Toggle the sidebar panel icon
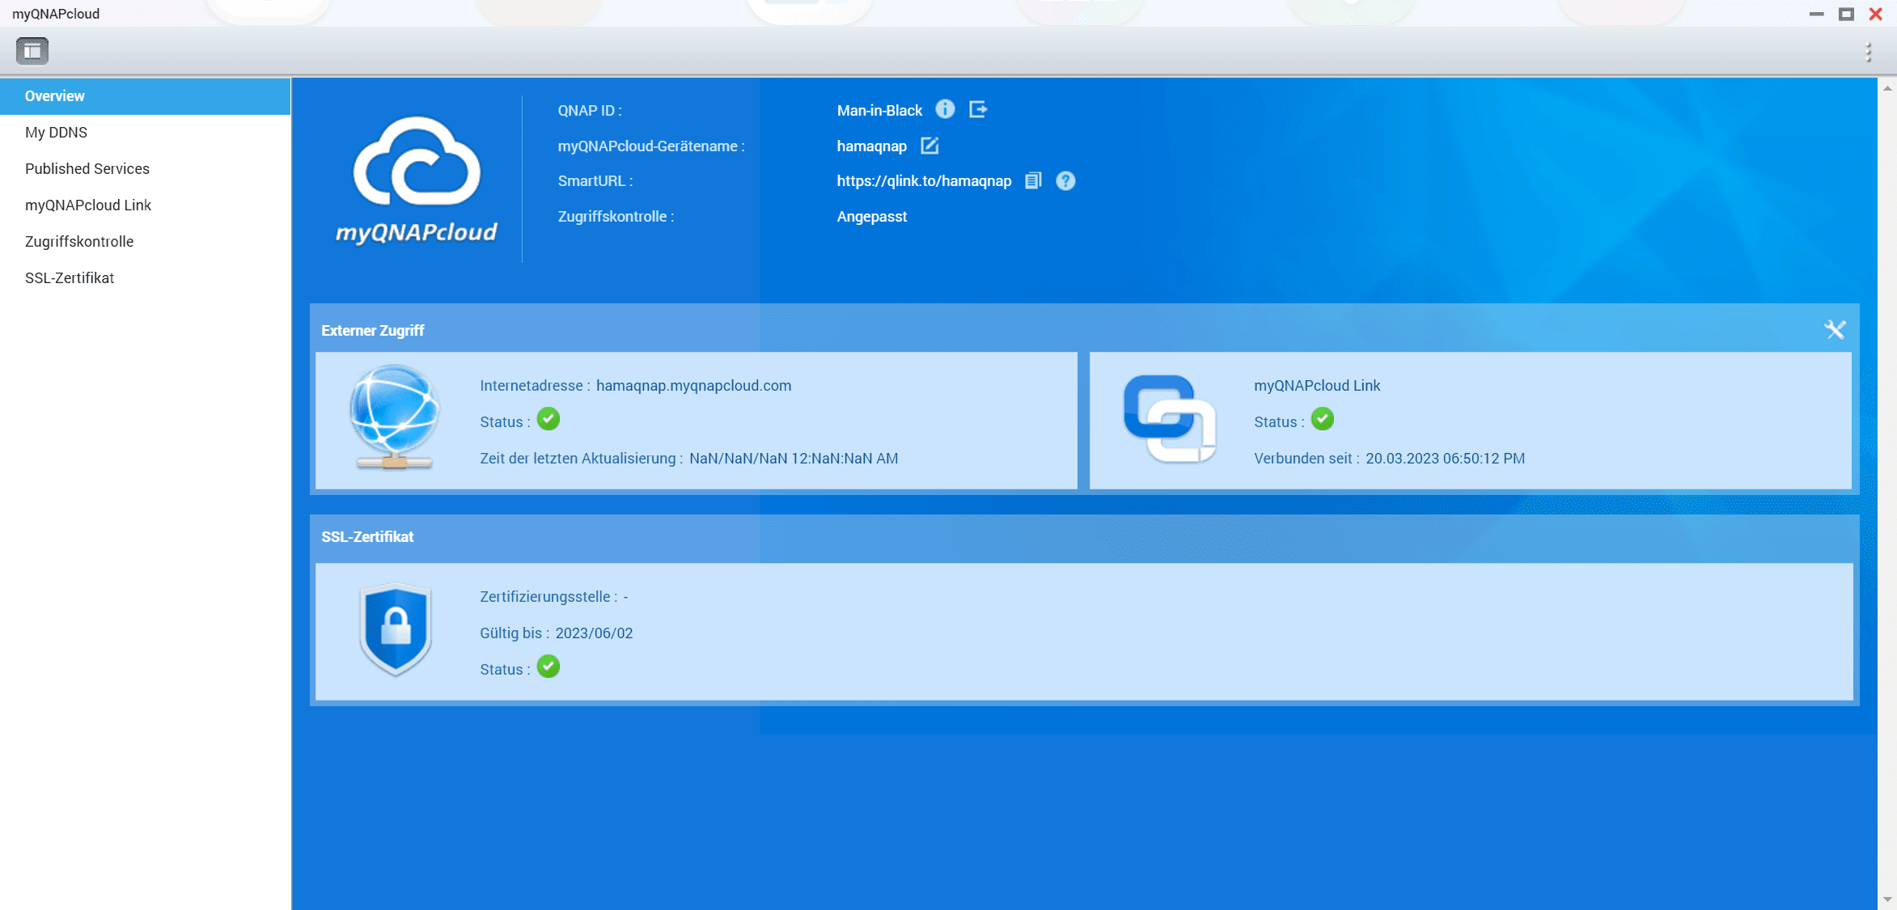The height and width of the screenshot is (910, 1897). pos(32,51)
